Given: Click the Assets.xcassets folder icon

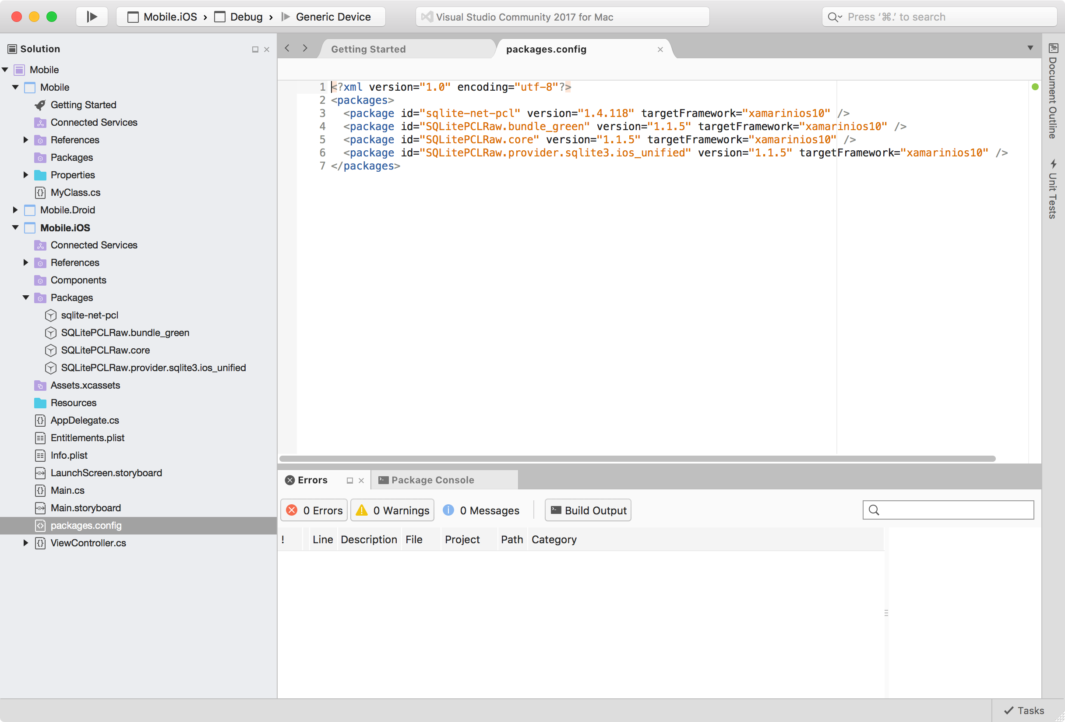Looking at the screenshot, I should 40,386.
